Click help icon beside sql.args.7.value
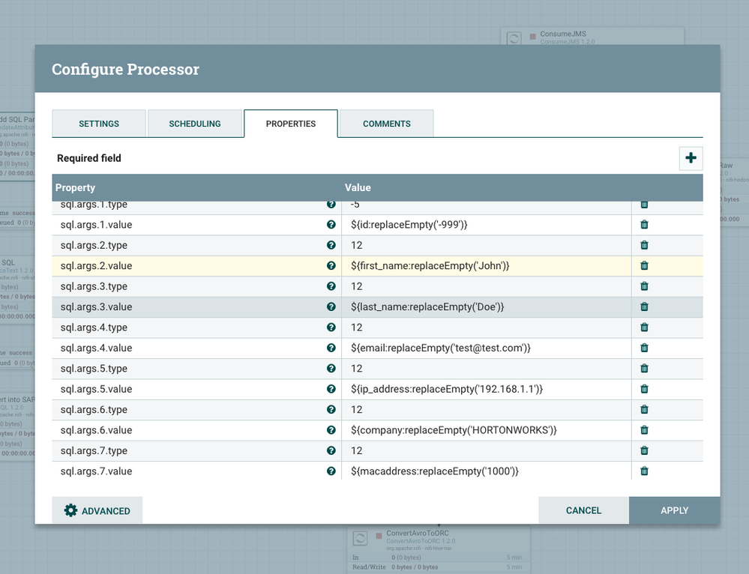 click(x=331, y=471)
